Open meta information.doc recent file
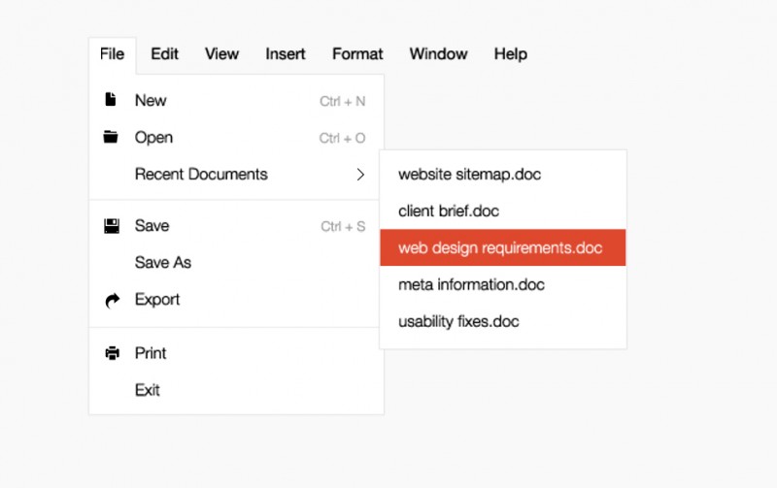 (471, 285)
